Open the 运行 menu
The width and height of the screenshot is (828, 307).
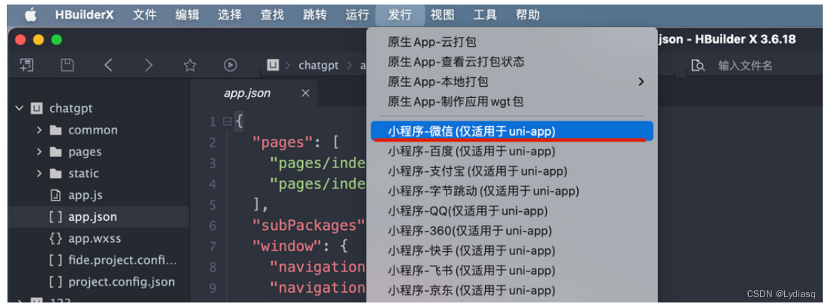[357, 15]
